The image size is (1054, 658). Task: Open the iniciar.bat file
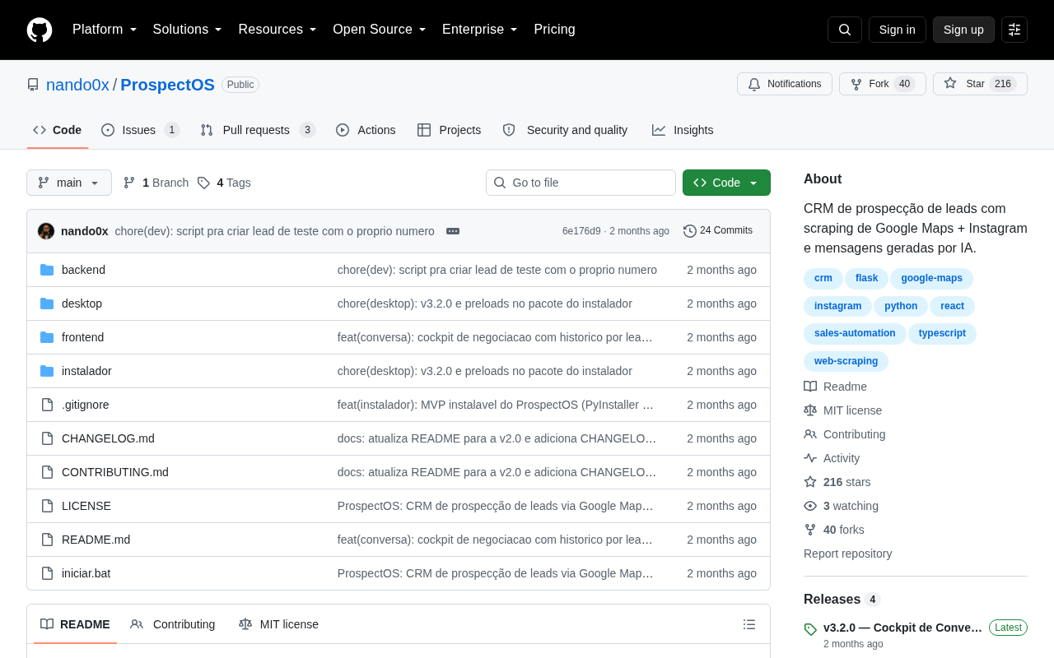coord(86,573)
